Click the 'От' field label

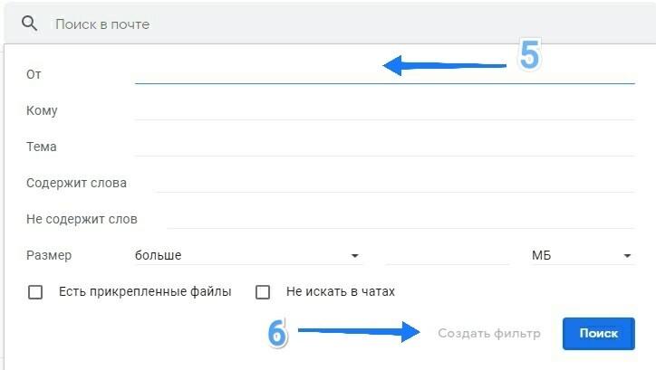point(34,74)
